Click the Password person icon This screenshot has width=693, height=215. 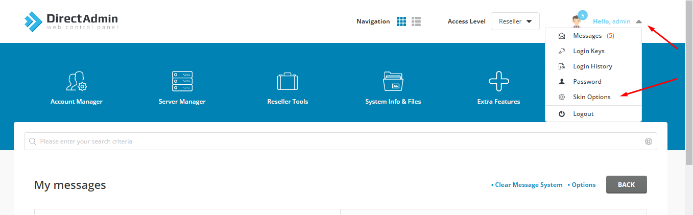pyautogui.click(x=562, y=82)
